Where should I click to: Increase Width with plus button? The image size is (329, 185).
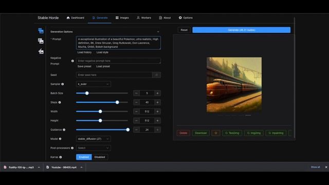click(x=157, y=112)
